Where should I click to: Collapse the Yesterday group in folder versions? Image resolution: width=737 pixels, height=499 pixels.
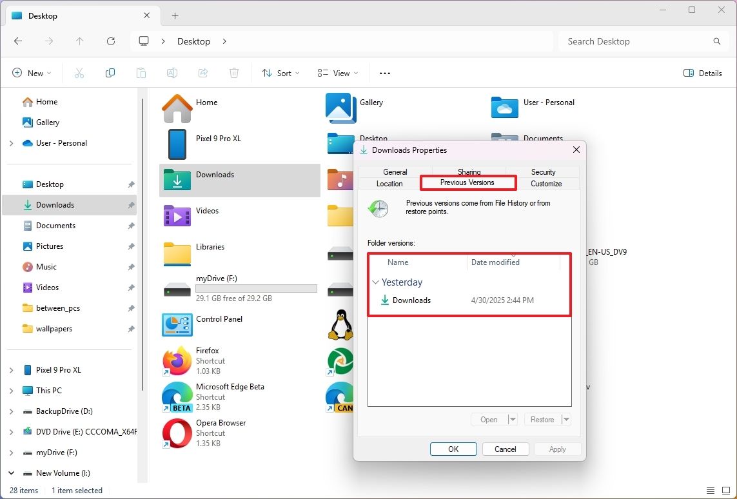(376, 282)
